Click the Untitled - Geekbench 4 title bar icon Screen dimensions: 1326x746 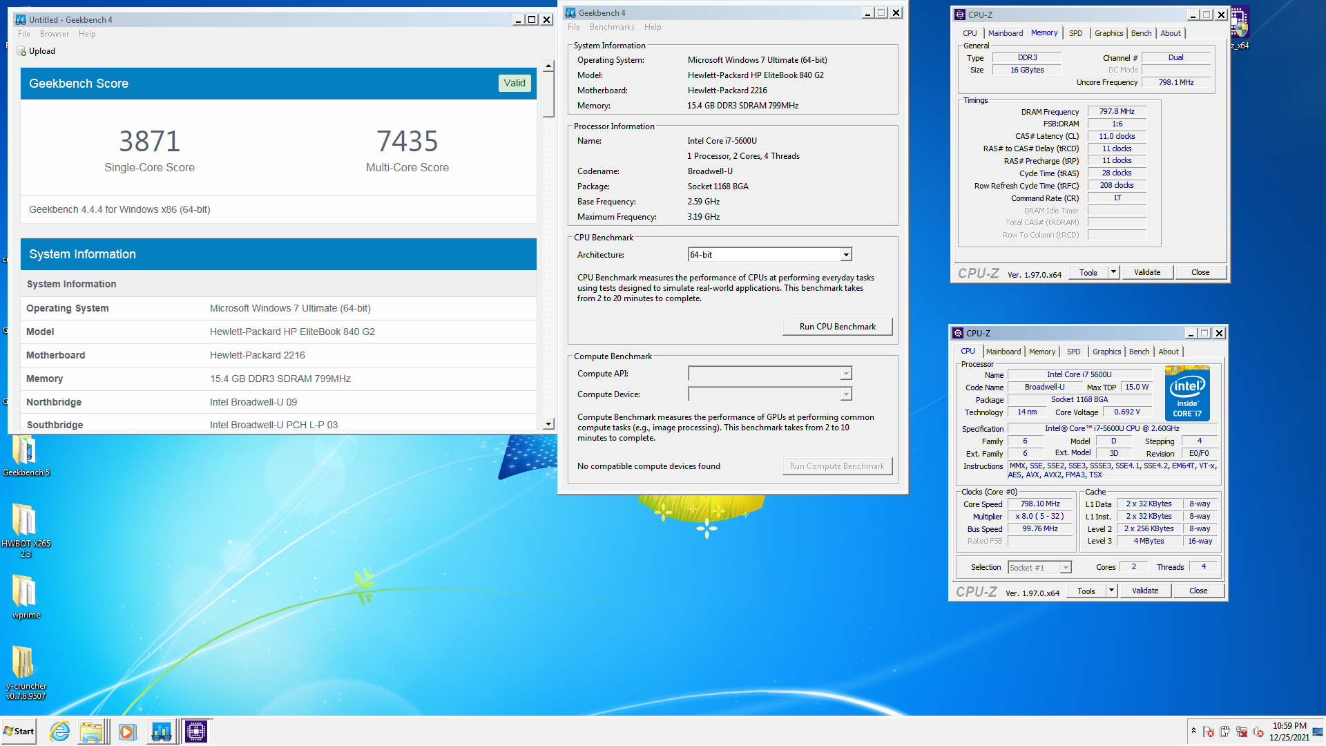(21, 20)
